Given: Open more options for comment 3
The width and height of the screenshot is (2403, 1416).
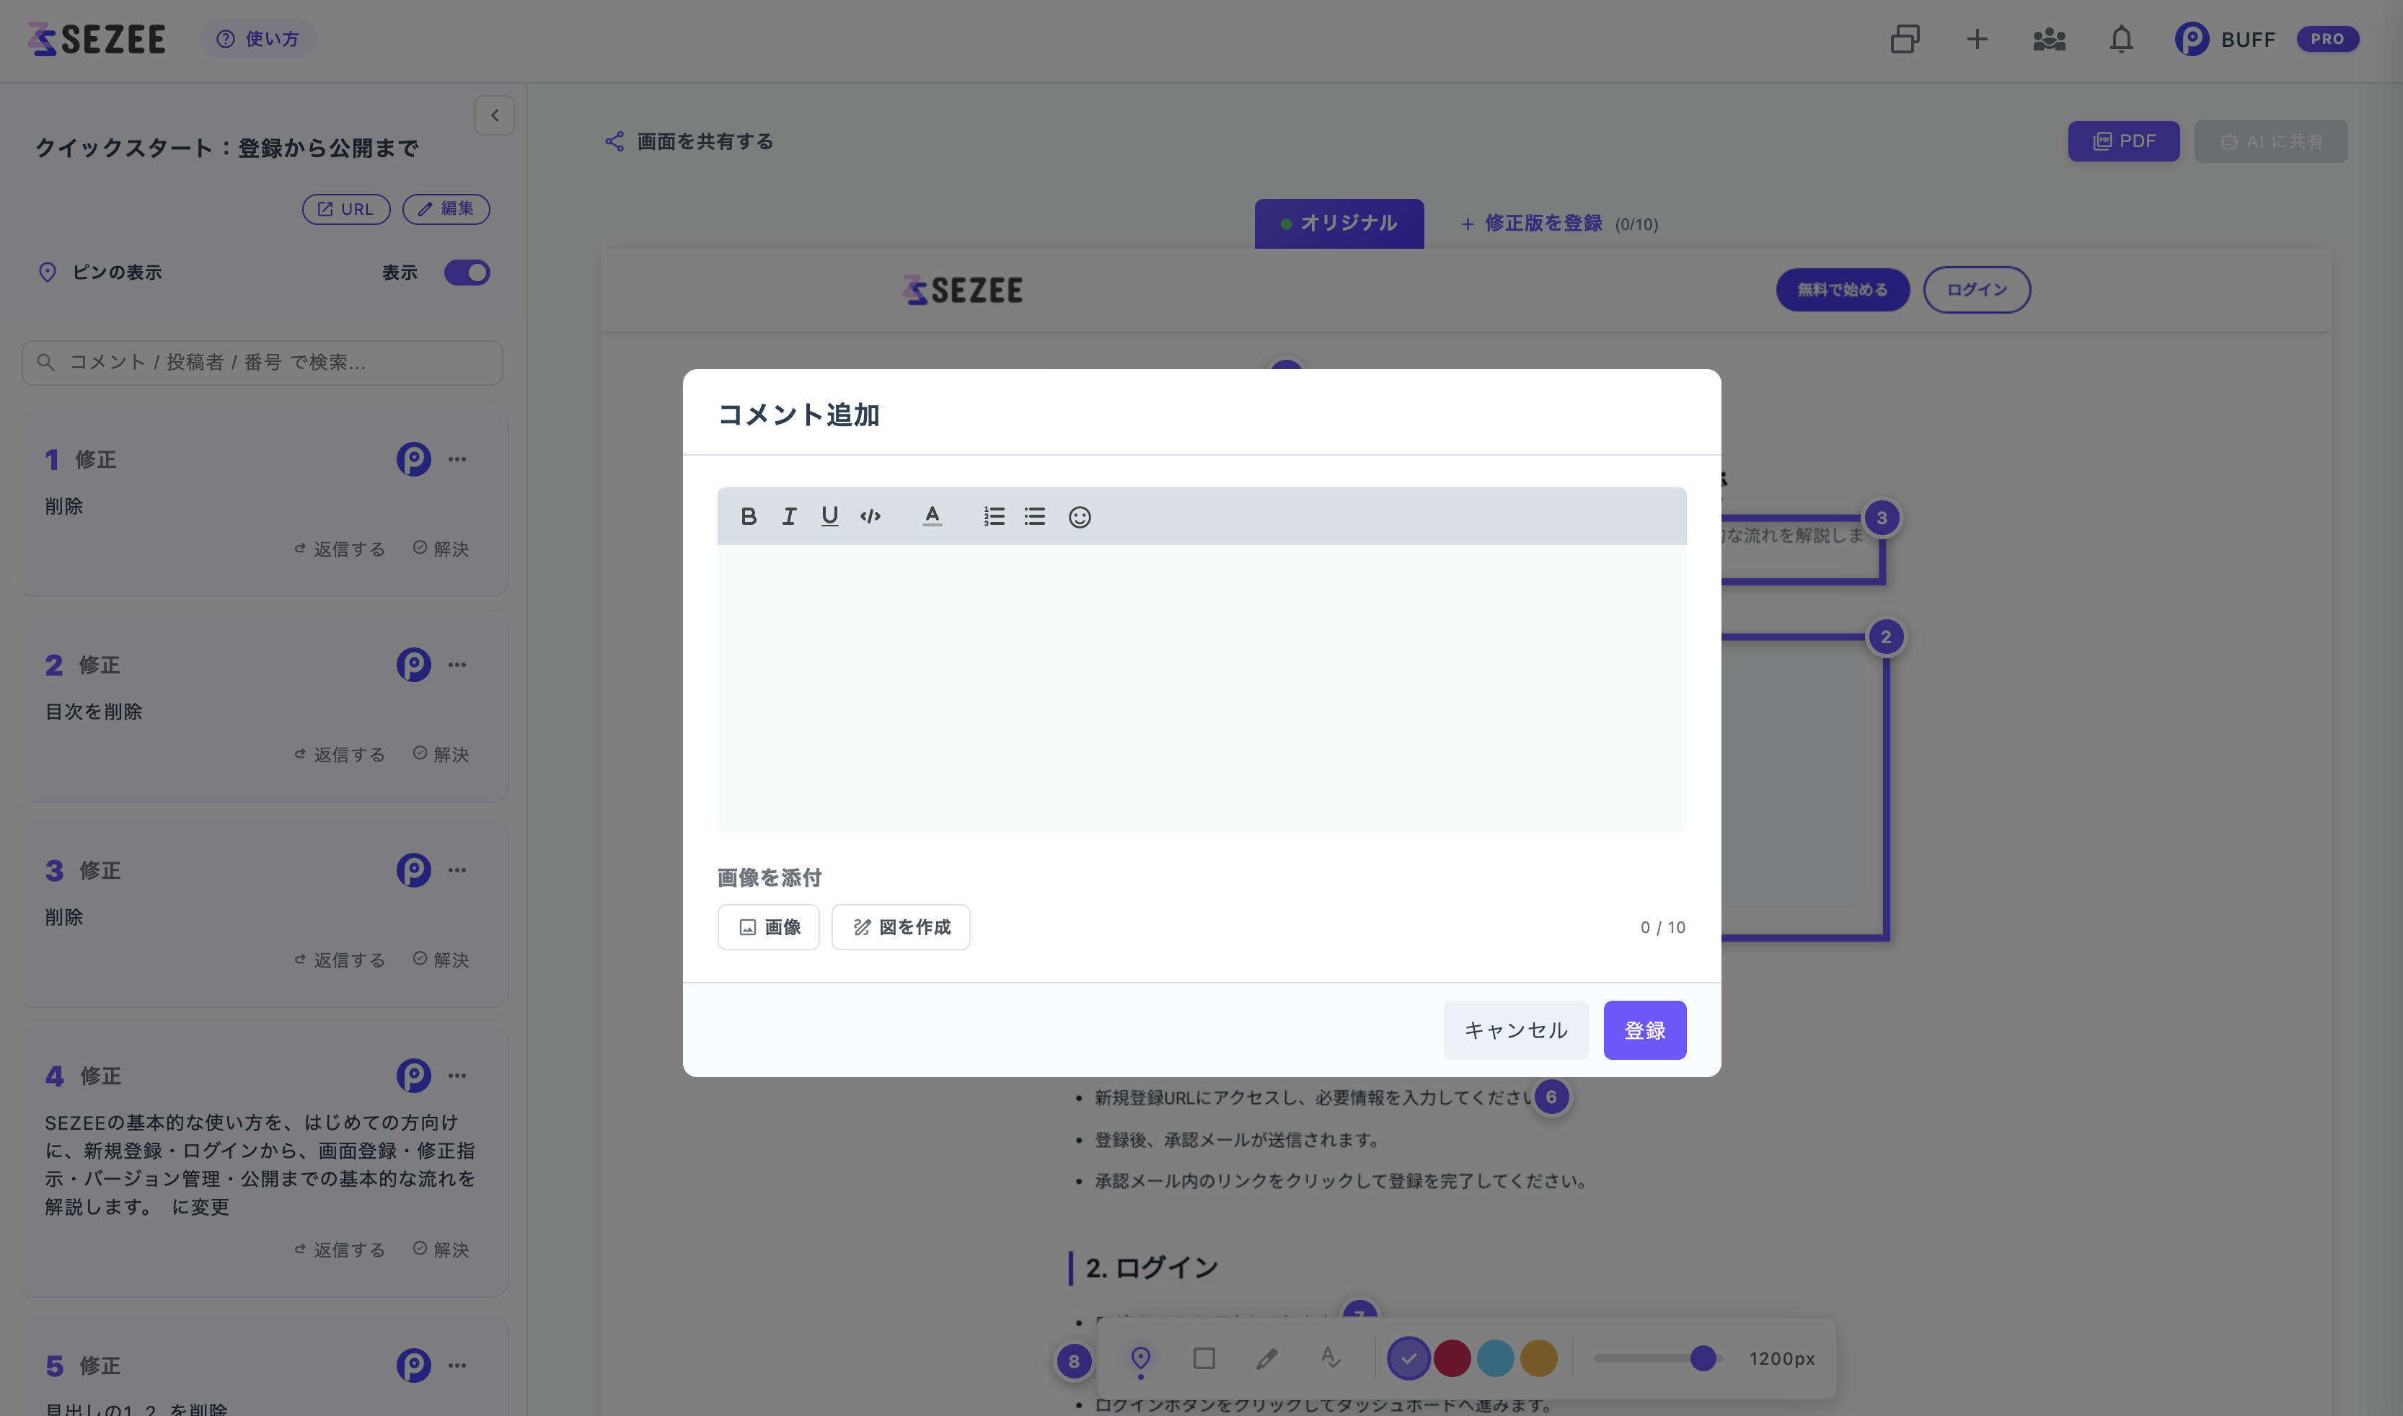Looking at the screenshot, I should click(457, 869).
